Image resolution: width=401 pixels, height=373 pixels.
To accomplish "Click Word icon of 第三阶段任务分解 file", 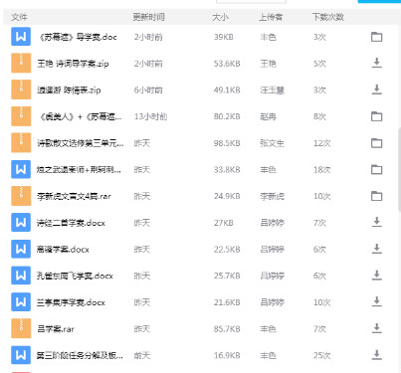I will click(21, 355).
